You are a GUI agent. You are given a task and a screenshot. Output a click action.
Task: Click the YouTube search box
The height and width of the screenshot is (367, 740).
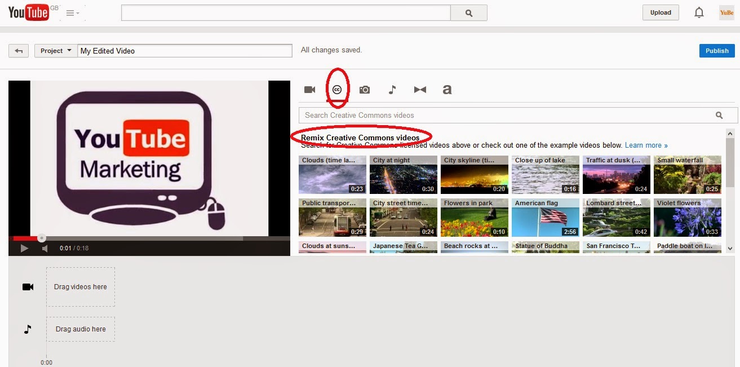(x=286, y=13)
